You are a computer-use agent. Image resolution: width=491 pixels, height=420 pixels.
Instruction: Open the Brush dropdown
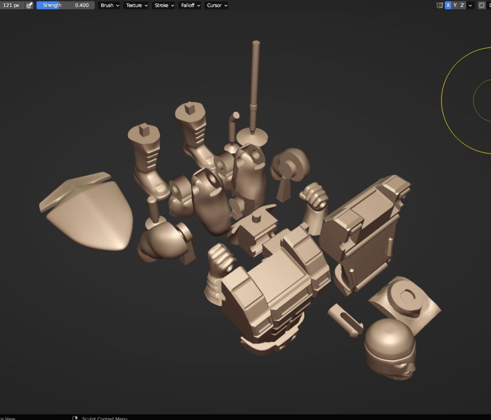pyautogui.click(x=110, y=5)
